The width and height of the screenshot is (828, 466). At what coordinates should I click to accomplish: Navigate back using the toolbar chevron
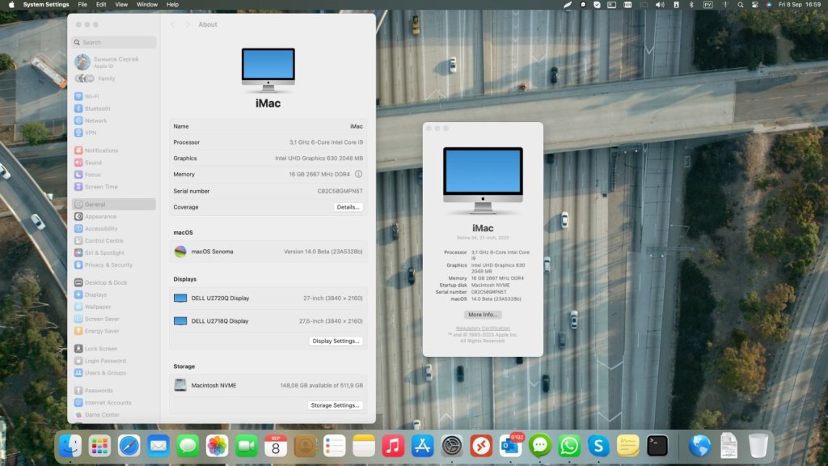(172, 24)
